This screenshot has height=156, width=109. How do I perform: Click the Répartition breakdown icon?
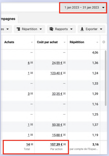point(18,29)
